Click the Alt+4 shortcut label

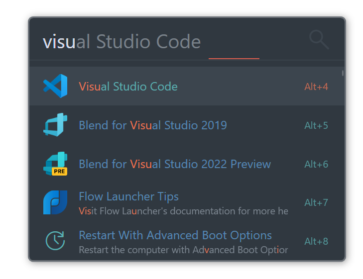tap(316, 87)
